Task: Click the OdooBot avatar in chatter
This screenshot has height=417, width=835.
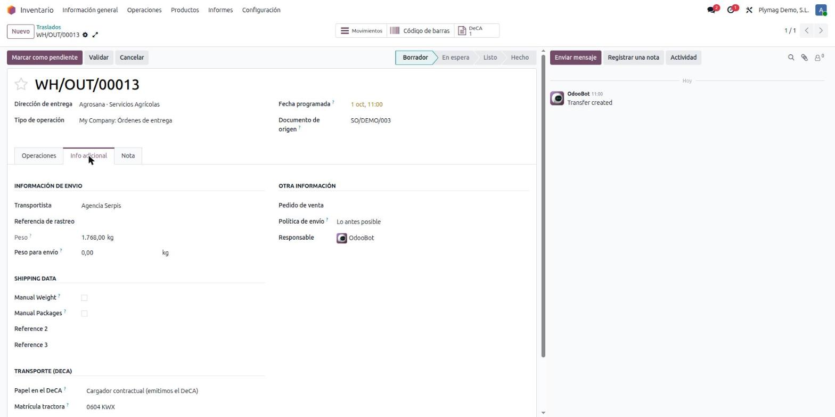Action: (x=557, y=99)
